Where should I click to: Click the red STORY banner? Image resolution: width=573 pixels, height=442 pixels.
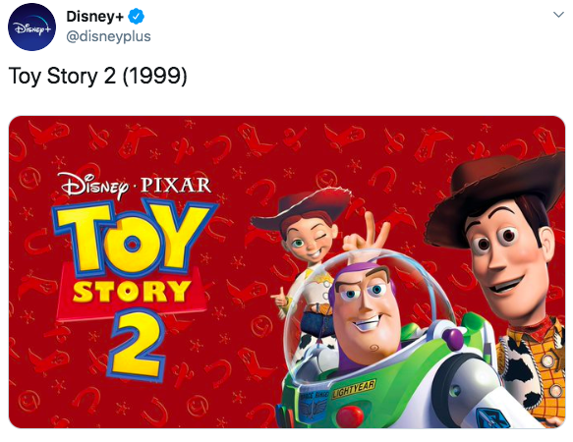click(132, 293)
